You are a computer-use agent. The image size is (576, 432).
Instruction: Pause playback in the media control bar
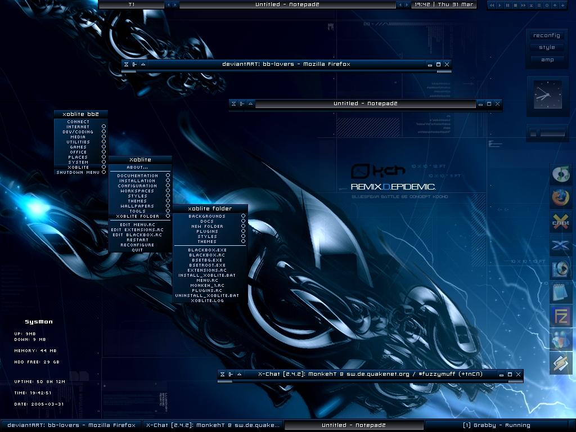(x=508, y=5)
